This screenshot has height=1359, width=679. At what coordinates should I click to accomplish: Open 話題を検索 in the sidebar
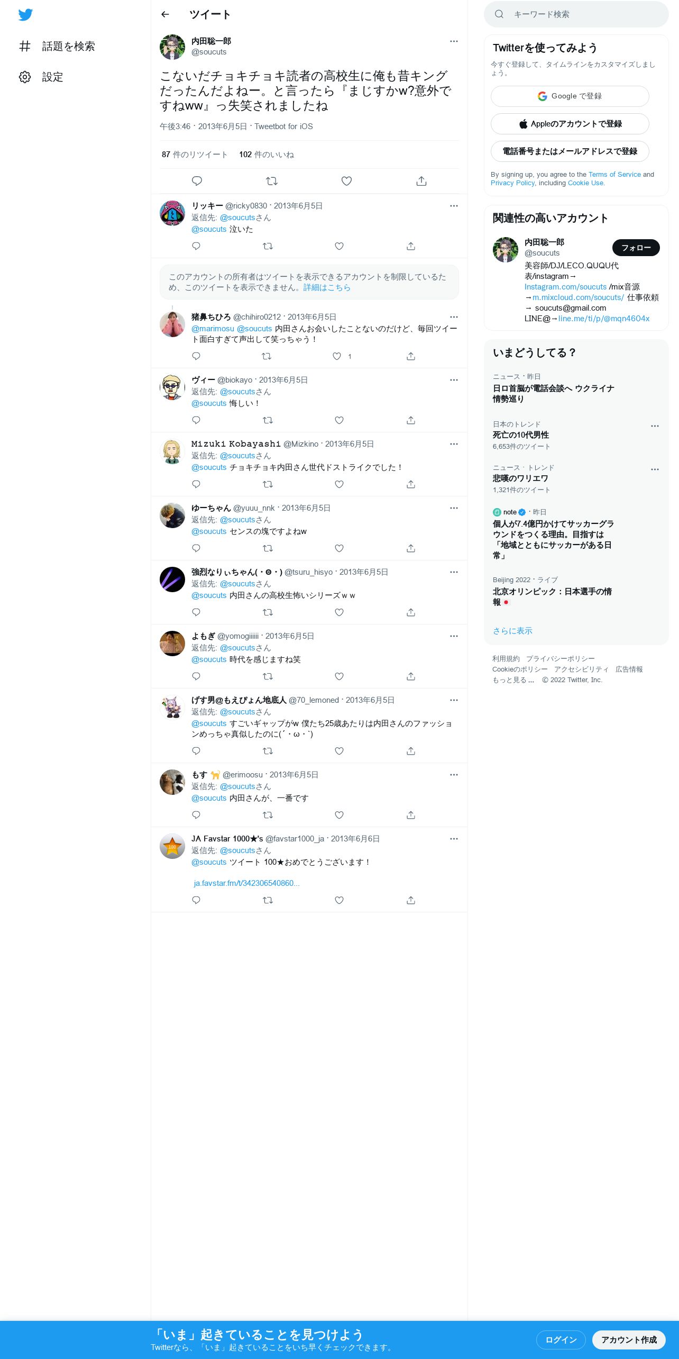(57, 46)
